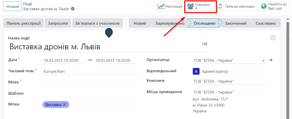Set stage to Закінчений

point(235,23)
